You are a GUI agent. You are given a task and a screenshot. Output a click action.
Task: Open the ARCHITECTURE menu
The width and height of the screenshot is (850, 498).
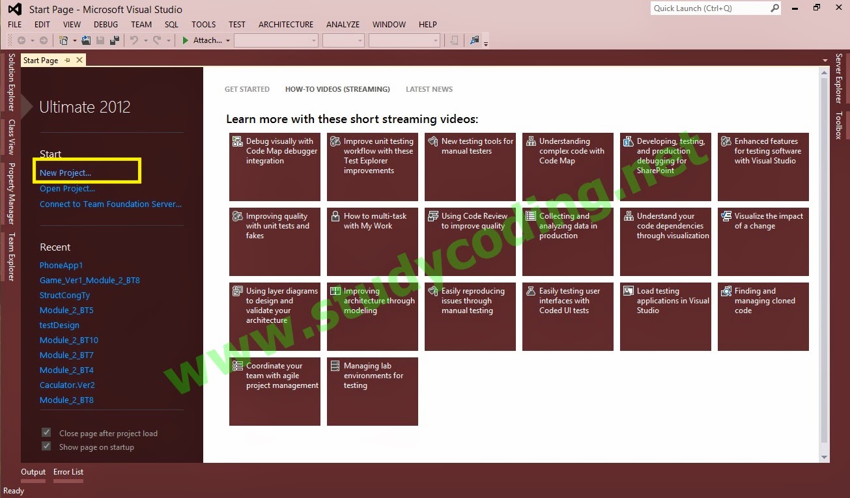[286, 24]
